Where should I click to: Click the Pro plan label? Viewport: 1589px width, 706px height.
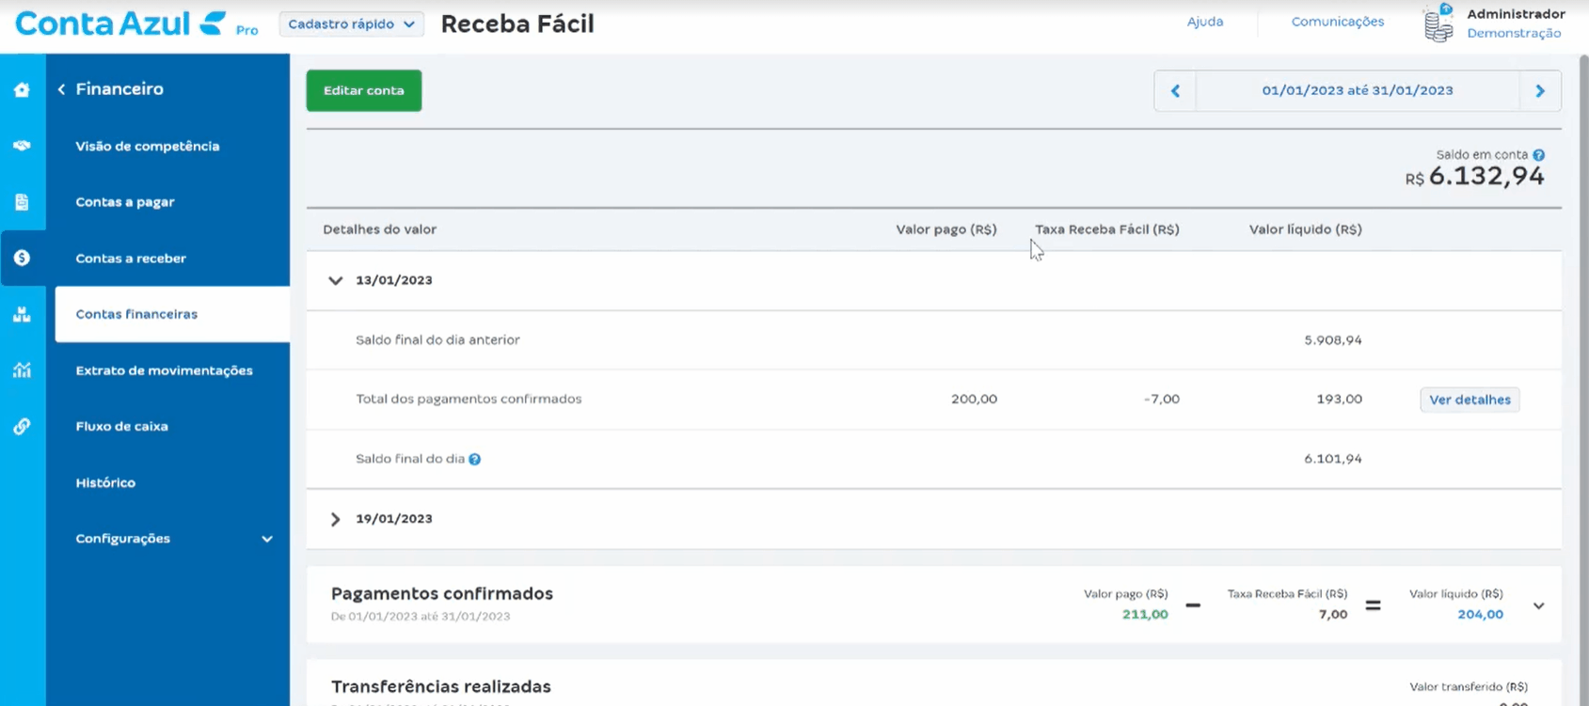click(x=246, y=30)
